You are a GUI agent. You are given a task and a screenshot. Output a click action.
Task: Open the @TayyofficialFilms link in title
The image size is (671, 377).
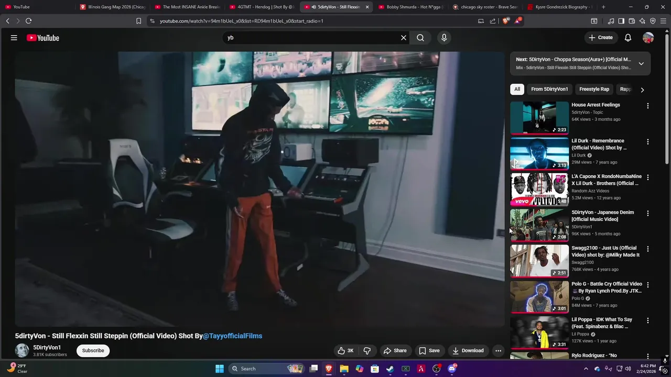(232, 336)
